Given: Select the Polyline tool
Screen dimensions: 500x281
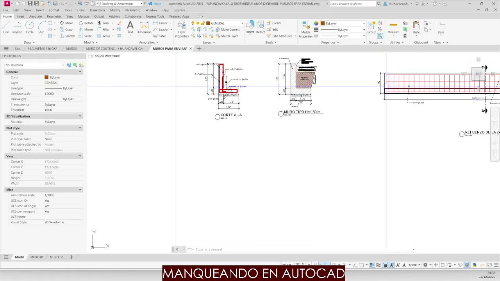Looking at the screenshot, I should [17, 27].
